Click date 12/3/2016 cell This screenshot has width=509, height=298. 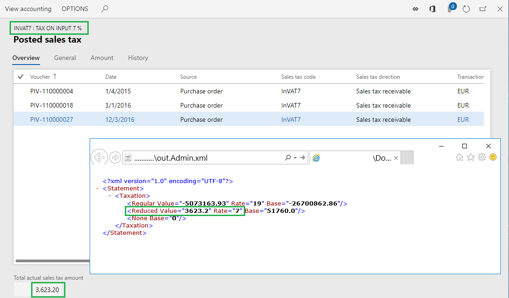click(x=120, y=119)
